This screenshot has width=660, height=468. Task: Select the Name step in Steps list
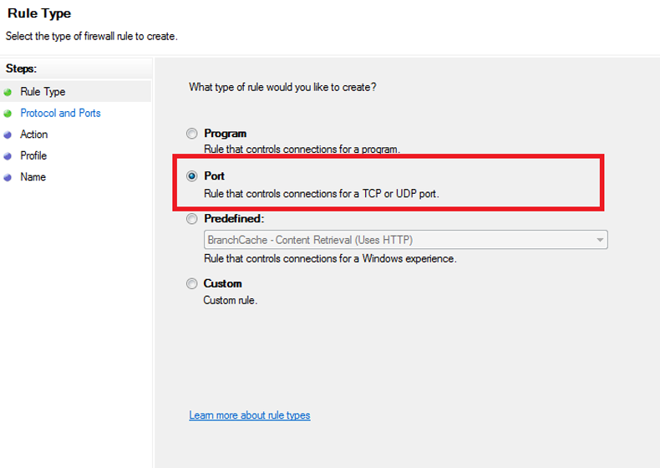point(33,178)
